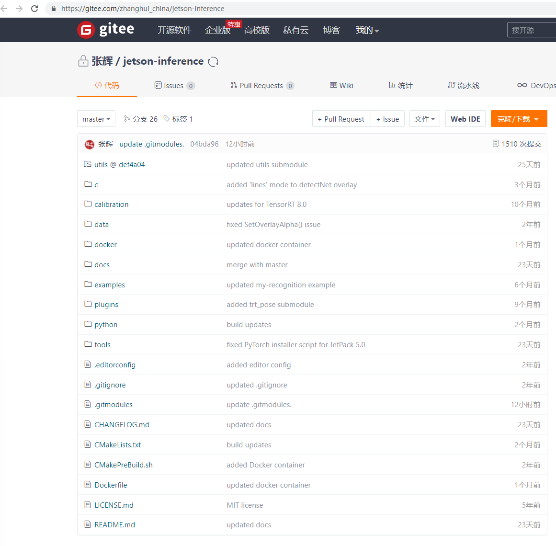
Task: Click the folder icon for plugins
Action: [88, 304]
